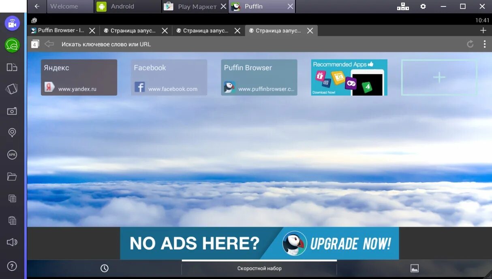Click the rotate screen sidebar icon

pyautogui.click(x=12, y=89)
